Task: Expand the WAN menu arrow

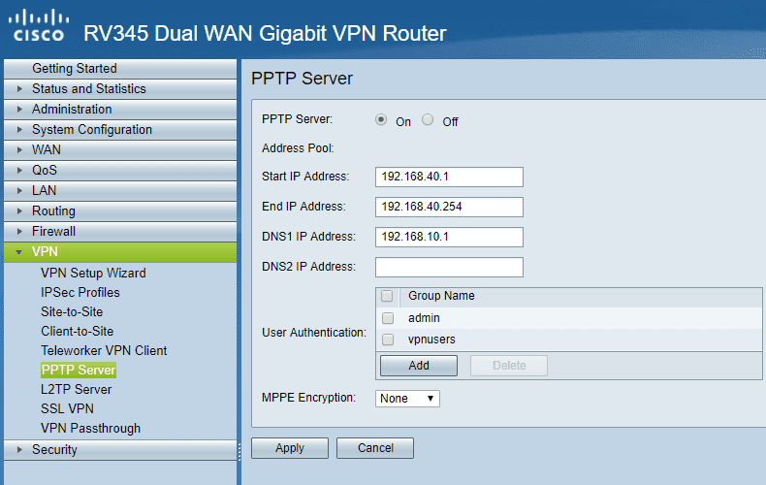Action: tap(19, 150)
